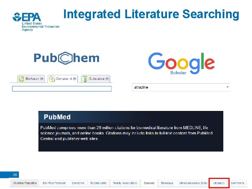Open the Literature tab
Image resolution: width=252 pixels, height=189 pixels.
click(219, 183)
